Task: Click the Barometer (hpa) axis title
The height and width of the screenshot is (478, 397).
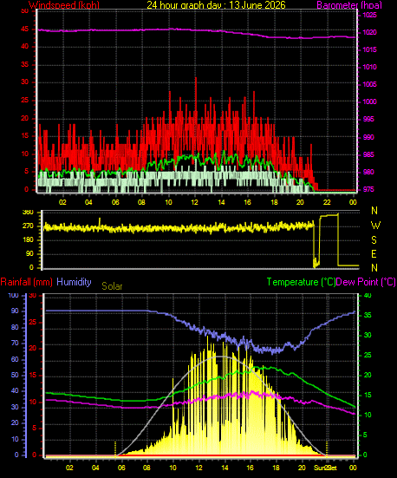Action: 349,5
